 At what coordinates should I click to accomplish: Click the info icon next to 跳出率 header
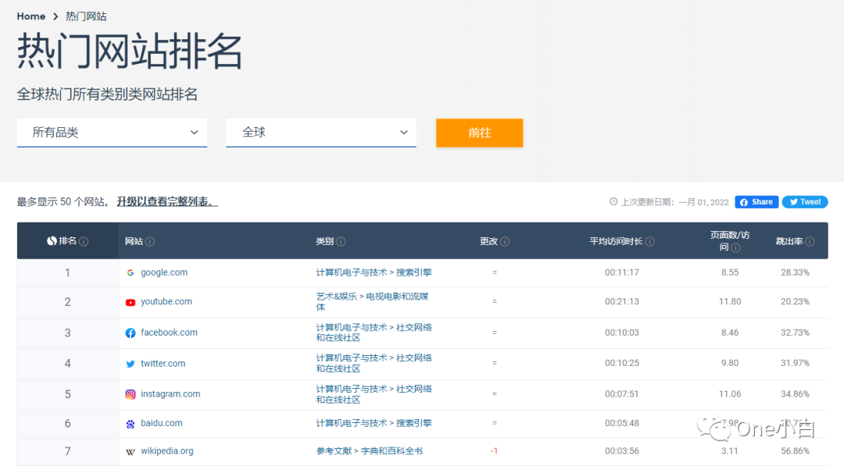pos(810,241)
